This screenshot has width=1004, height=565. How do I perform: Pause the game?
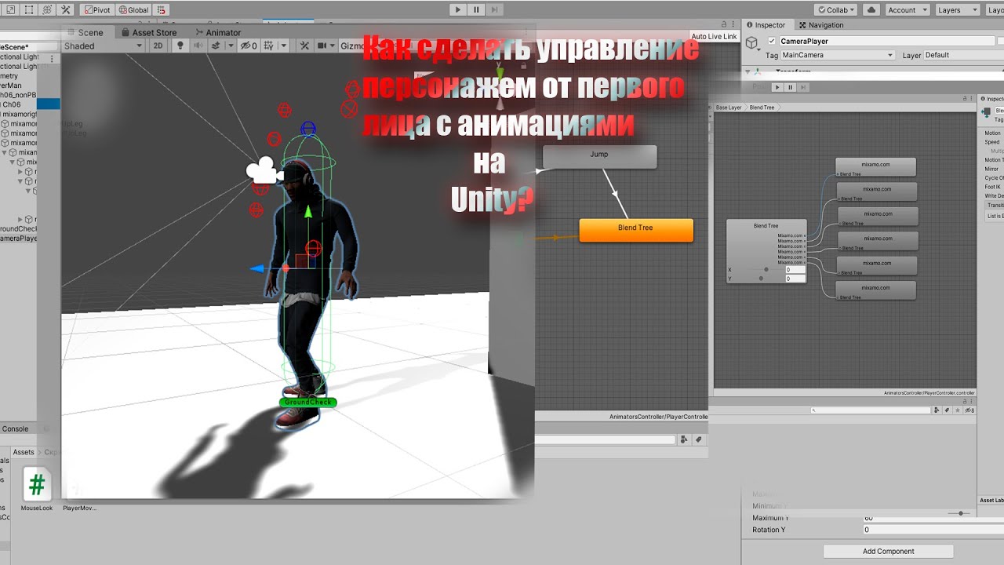(476, 9)
